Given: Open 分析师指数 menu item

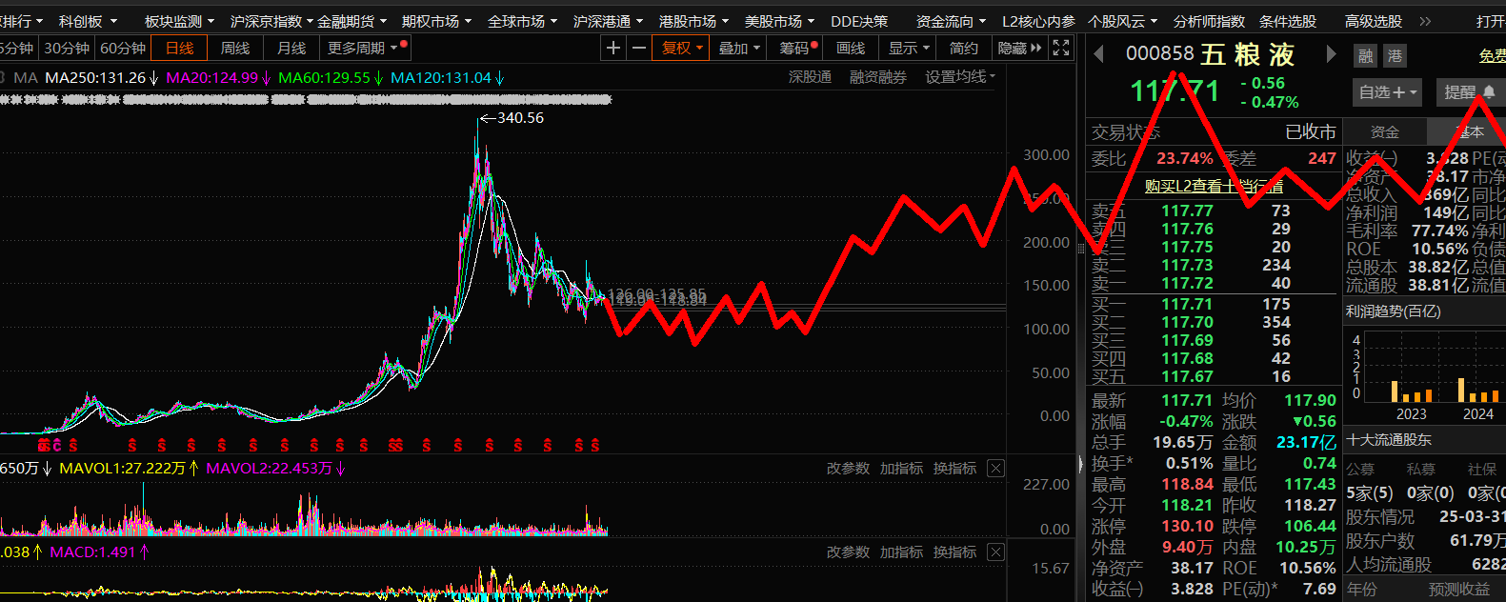Looking at the screenshot, I should tap(1209, 21).
